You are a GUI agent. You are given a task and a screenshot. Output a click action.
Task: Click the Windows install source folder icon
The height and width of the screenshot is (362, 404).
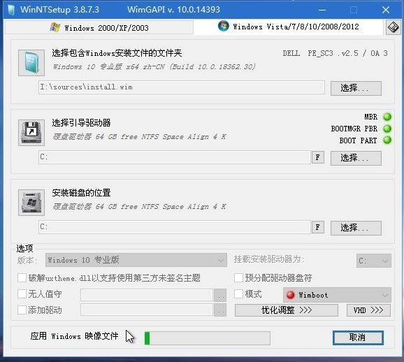(31, 63)
